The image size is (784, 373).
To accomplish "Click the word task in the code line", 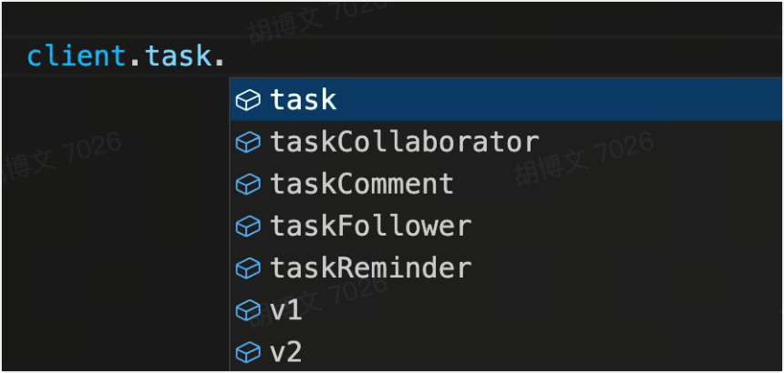I will pos(177,56).
